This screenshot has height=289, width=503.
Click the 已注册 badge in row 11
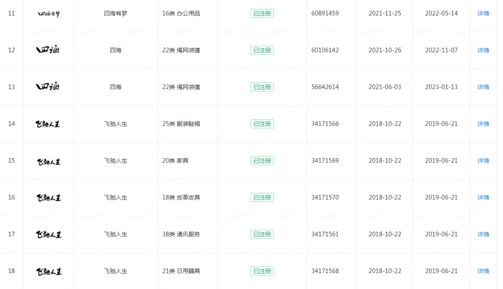click(x=262, y=13)
